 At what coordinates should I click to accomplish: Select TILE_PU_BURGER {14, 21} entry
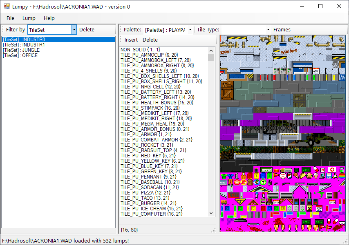[164, 203]
